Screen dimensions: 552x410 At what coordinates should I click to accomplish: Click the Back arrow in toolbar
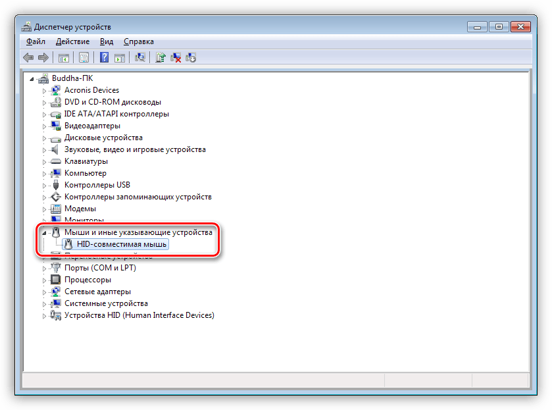(28, 58)
